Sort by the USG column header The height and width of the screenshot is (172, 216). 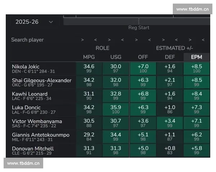[116, 57]
